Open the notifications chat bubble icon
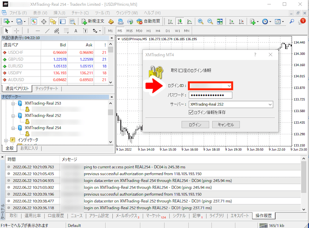The width and height of the screenshot is (309, 228). pos(302,21)
